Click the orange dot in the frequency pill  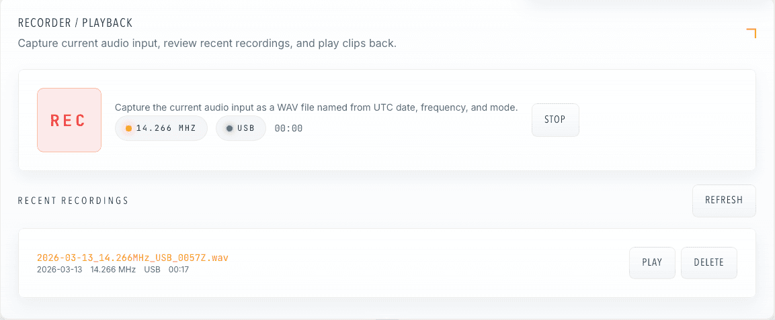pos(128,129)
